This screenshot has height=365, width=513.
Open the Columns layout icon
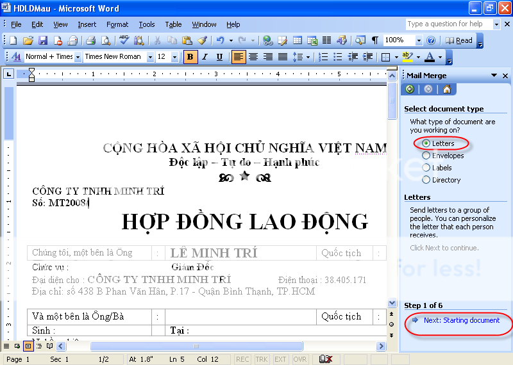(327, 40)
